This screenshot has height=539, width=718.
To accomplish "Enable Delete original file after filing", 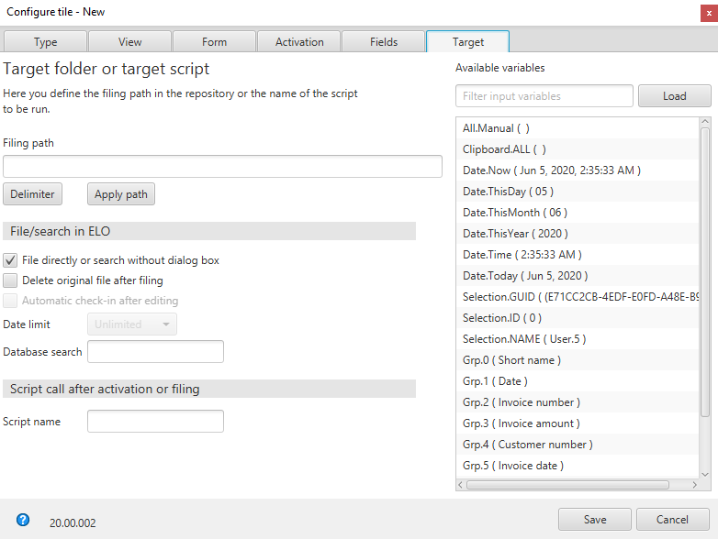I will point(10,280).
